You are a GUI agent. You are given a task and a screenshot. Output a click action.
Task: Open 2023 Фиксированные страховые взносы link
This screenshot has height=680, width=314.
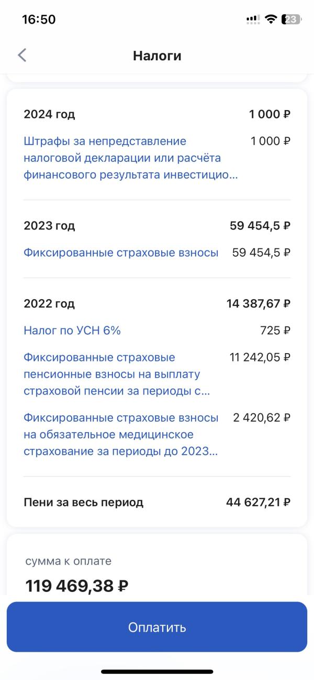tap(121, 253)
